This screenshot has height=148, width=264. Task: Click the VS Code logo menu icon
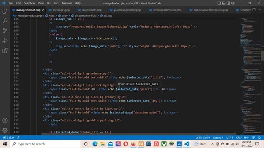pos(4,3)
